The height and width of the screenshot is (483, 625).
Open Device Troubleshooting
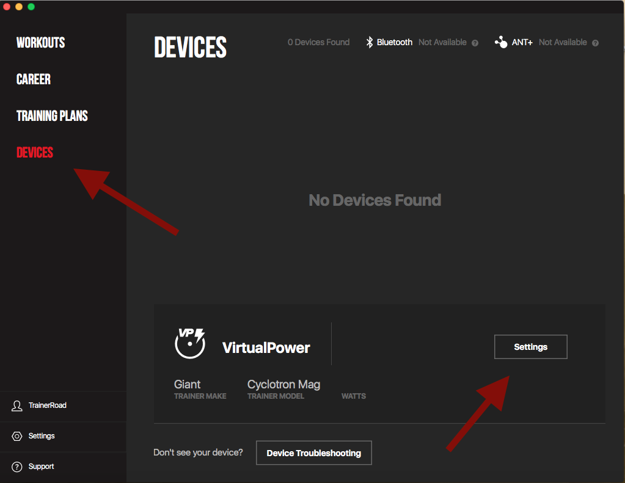pyautogui.click(x=313, y=452)
